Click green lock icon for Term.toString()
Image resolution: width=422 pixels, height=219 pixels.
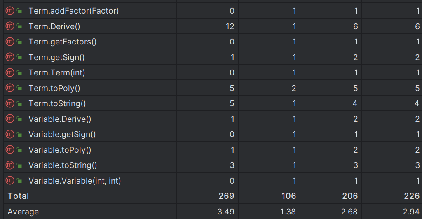click(19, 103)
